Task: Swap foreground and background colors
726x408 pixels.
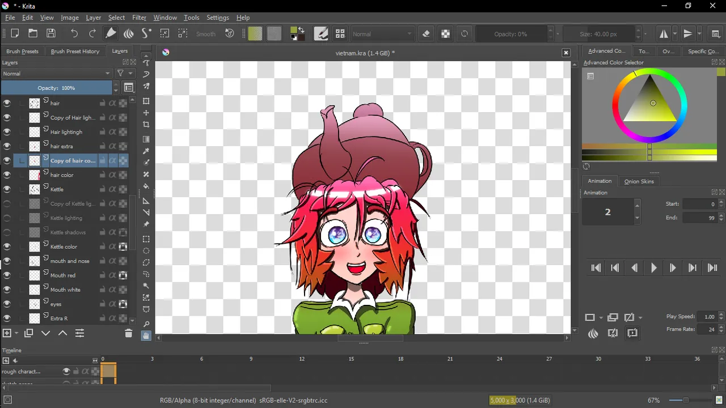Action: tap(302, 29)
